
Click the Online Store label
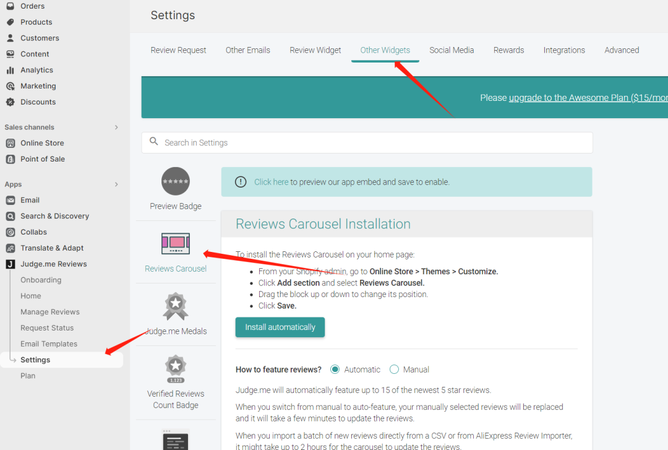point(42,143)
